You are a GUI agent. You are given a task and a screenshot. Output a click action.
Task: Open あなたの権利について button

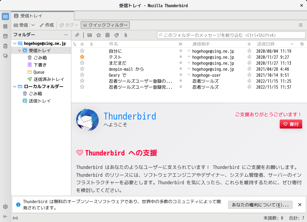point(260,205)
